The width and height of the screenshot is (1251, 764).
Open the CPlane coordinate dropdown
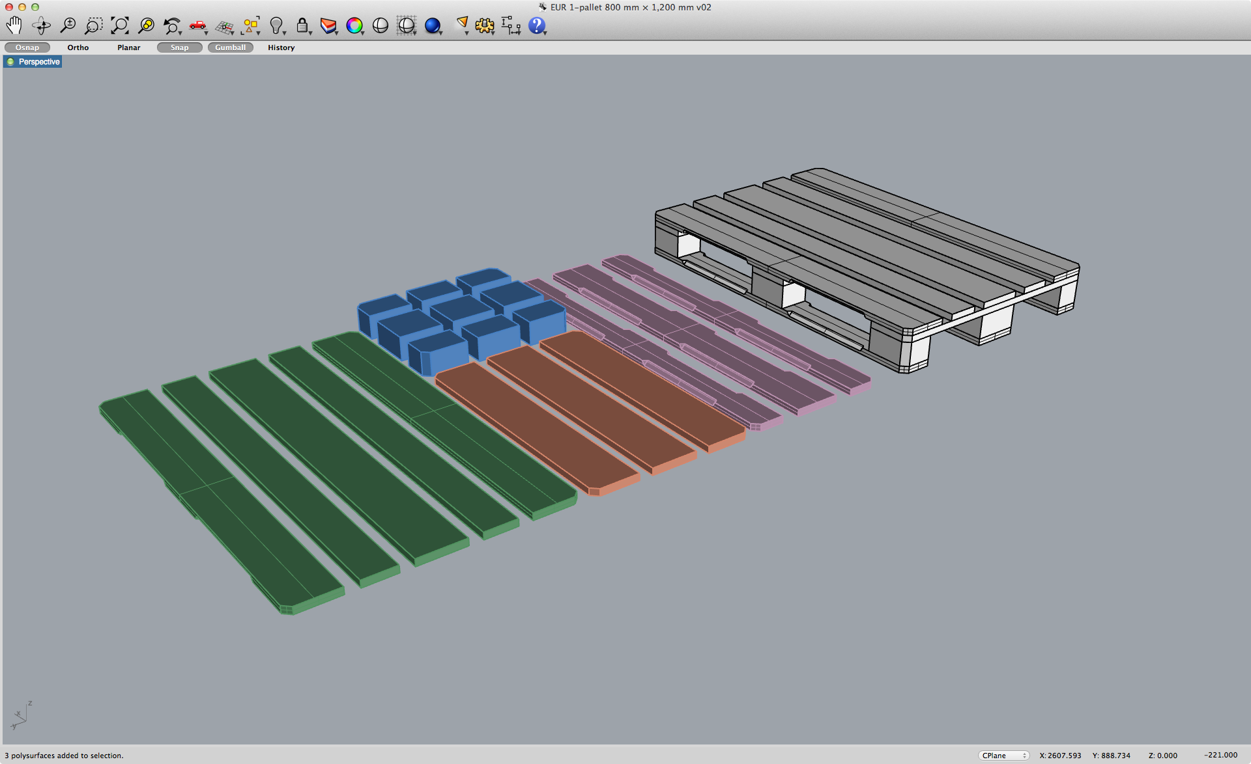pos(1003,756)
